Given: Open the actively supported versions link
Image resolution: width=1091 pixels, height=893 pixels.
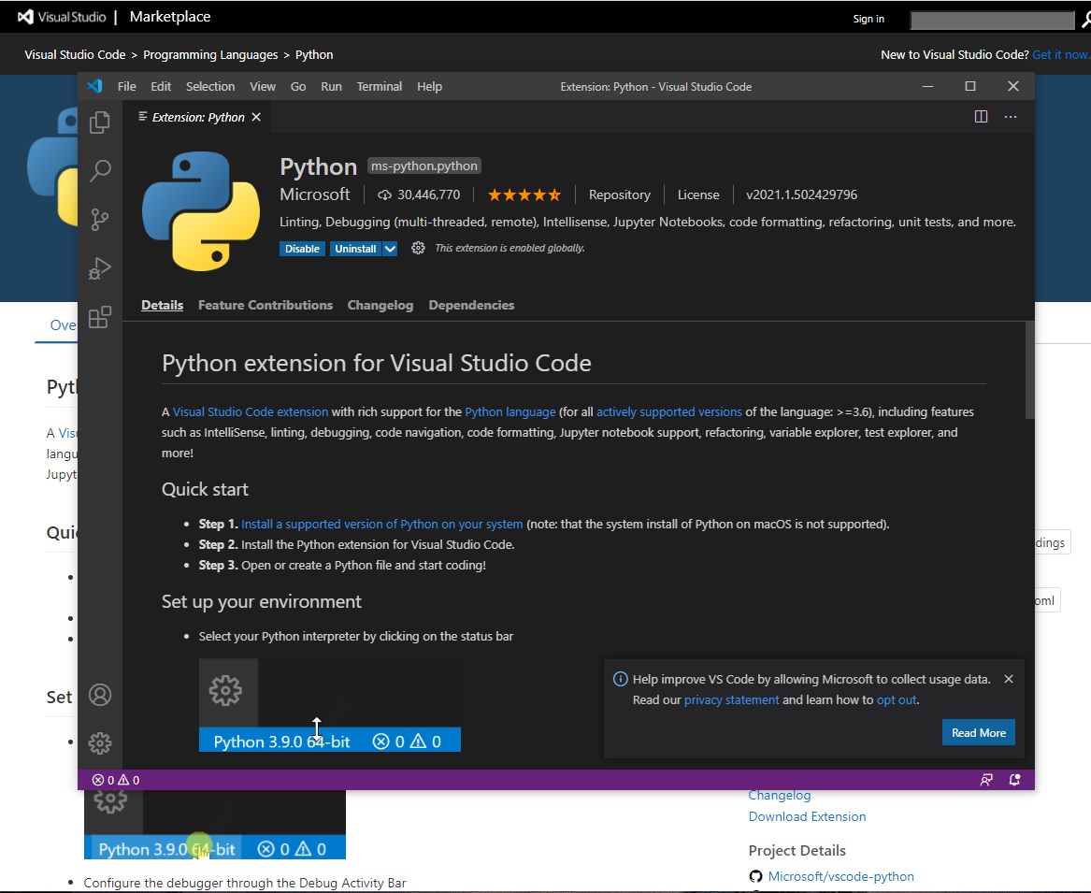Looking at the screenshot, I should pyautogui.click(x=668, y=412).
